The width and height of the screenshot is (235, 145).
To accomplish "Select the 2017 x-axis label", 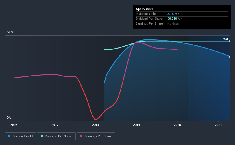I will pyautogui.click(x=55, y=125).
